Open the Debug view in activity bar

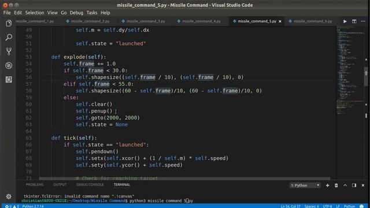[x=9, y=65]
